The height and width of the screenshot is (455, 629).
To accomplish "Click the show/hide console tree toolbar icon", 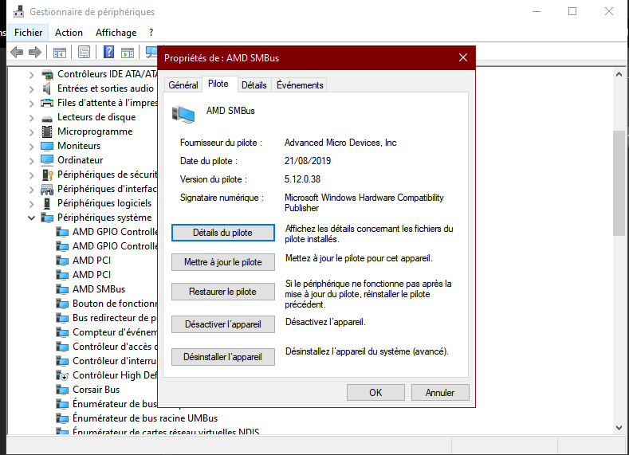I will pyautogui.click(x=59, y=52).
